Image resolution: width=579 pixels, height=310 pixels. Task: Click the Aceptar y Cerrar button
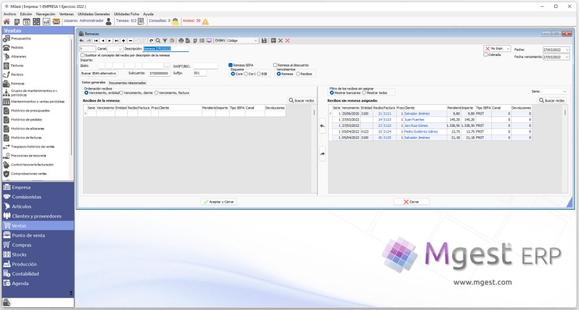pos(219,202)
